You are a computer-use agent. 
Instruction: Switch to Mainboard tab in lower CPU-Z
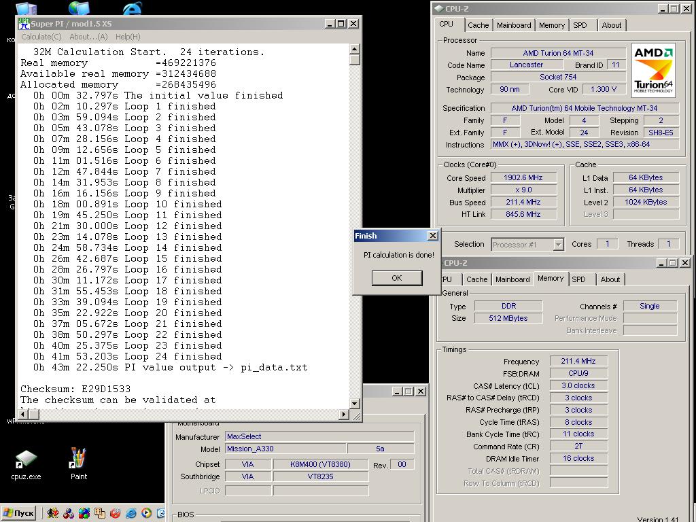[512, 279]
